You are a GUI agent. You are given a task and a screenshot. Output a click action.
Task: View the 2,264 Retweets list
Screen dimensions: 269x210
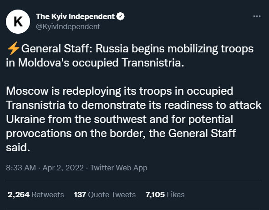(x=36, y=195)
